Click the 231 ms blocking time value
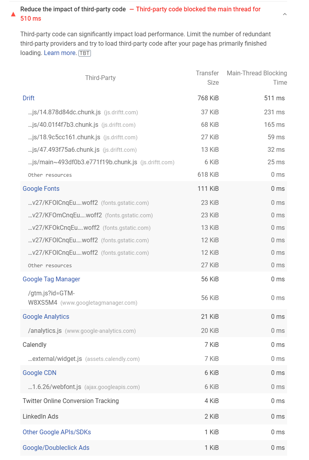309x460 pixels. pyautogui.click(x=274, y=112)
